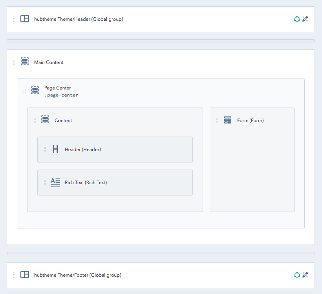Click the drag handle of Form (Form) module
Screen dimensions: 322x294
click(x=217, y=121)
